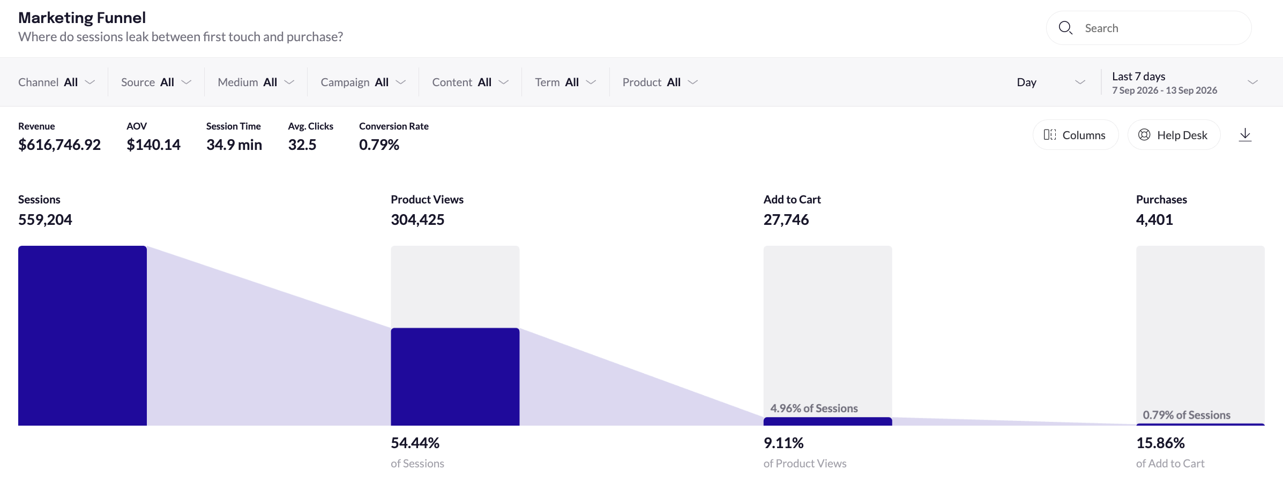Change the Day granularity selector
The image size is (1283, 484).
(x=1051, y=82)
